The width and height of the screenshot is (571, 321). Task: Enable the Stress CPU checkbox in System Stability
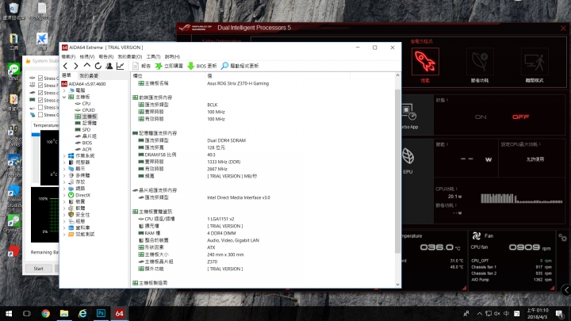tap(40, 78)
